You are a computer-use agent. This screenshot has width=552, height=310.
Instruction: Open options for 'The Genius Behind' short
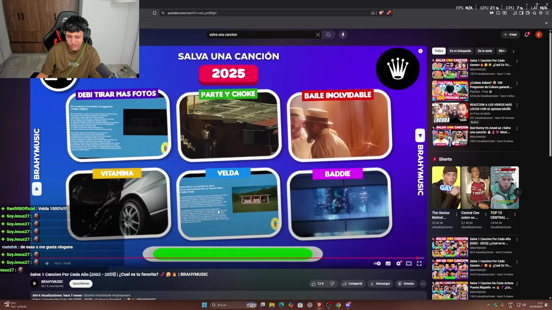(457, 214)
